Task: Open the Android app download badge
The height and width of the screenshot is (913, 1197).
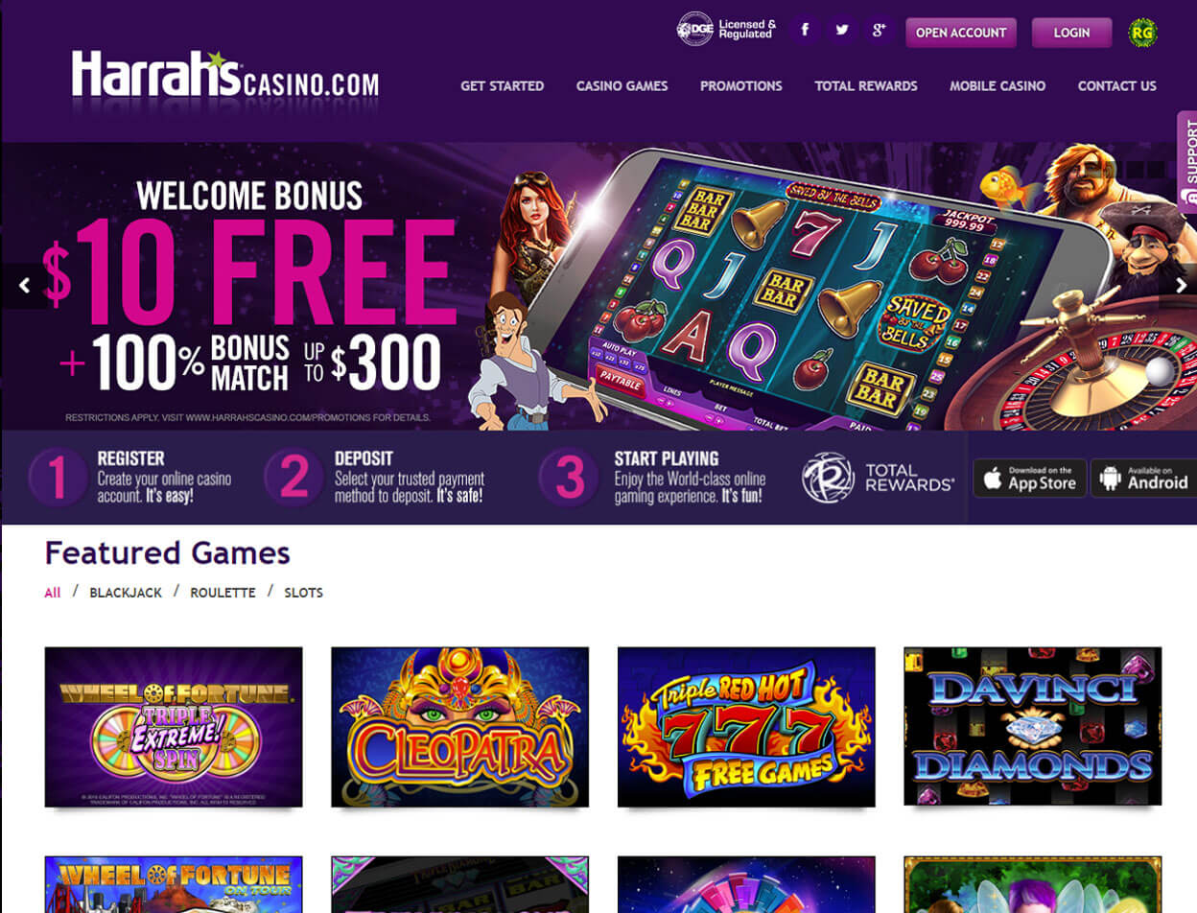Action: (x=1143, y=478)
